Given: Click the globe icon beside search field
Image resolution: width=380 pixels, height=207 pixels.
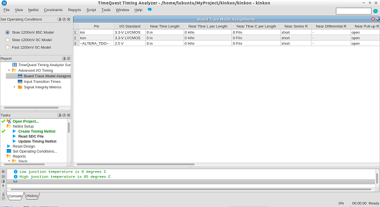Looking at the screenshot, I should click(x=376, y=11).
